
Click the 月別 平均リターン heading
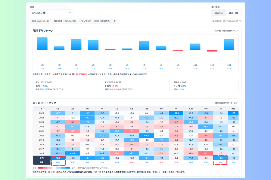(43, 31)
